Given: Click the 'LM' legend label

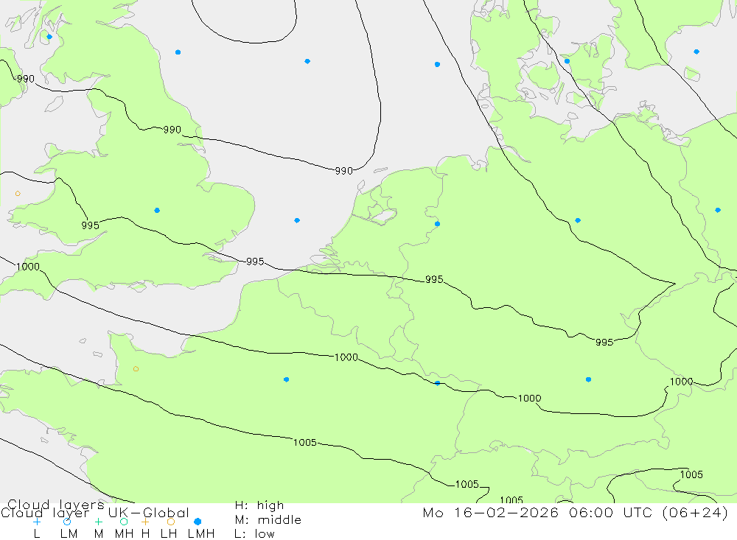Looking at the screenshot, I should click(69, 534).
